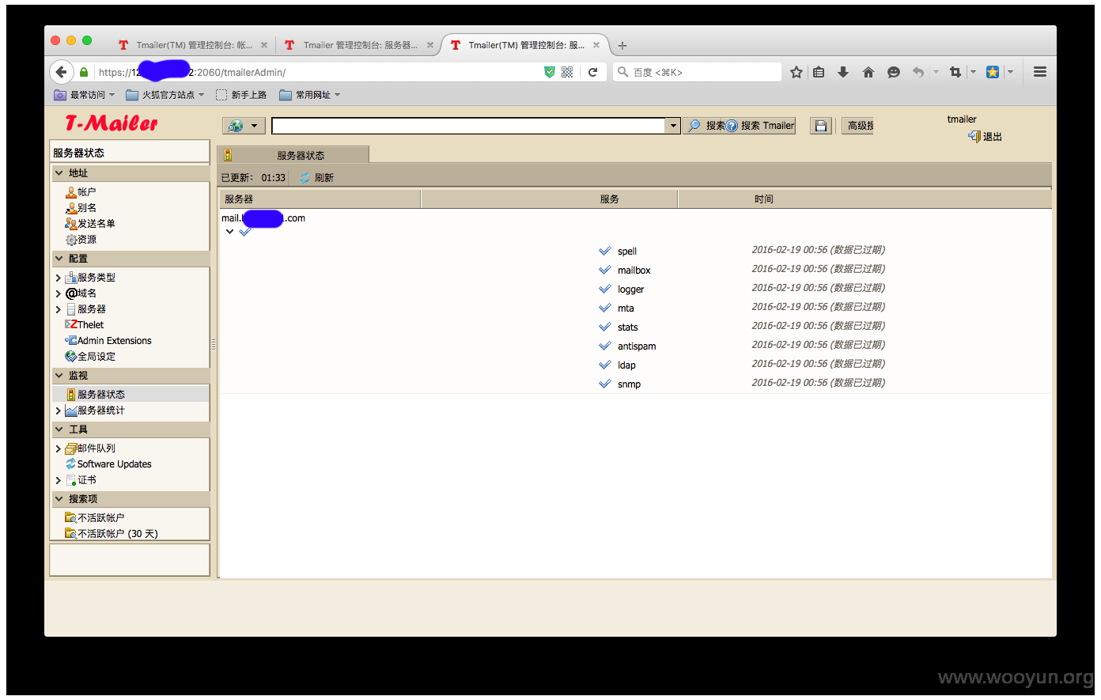
Task: Expand the 域名 tree node arrow
Action: [x=58, y=293]
